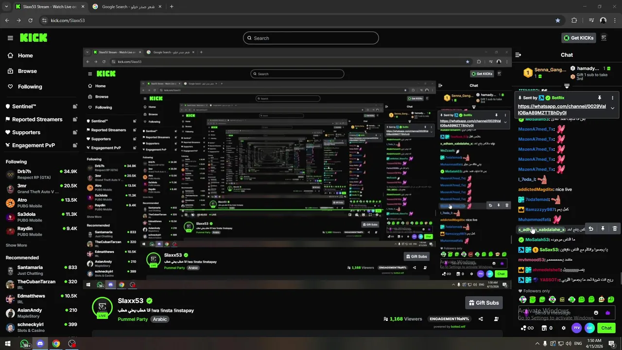Open the icon right of Get KICKs
This screenshot has width=622, height=350.
604,38
